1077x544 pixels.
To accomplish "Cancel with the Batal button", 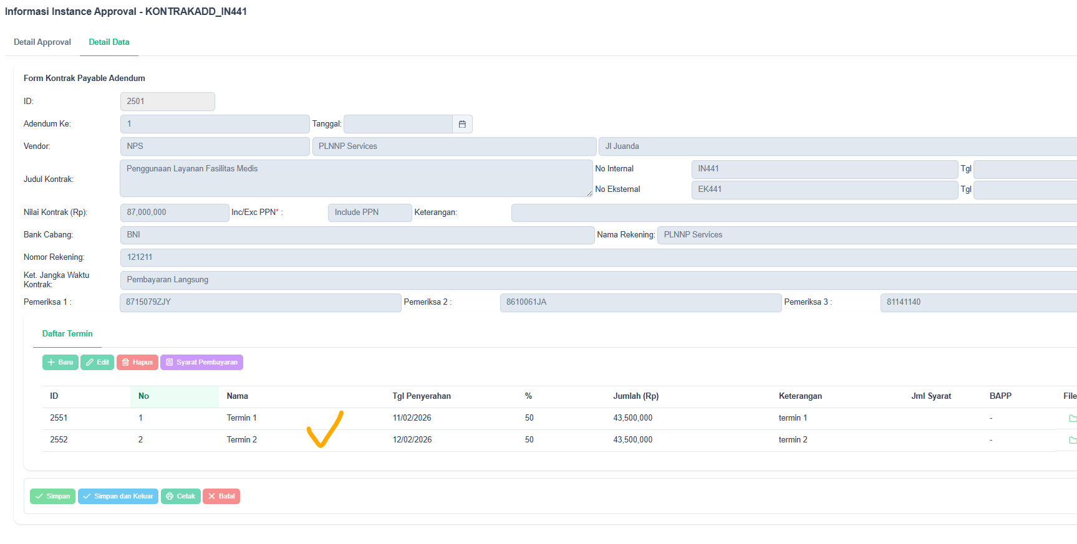I will coord(221,497).
